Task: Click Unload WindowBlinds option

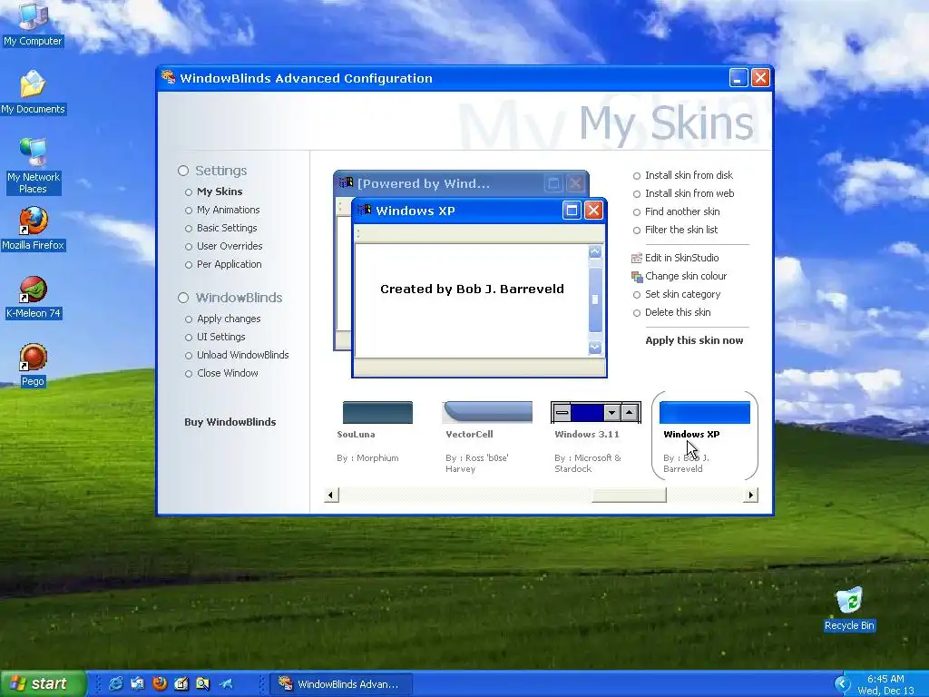Action: [x=243, y=355]
